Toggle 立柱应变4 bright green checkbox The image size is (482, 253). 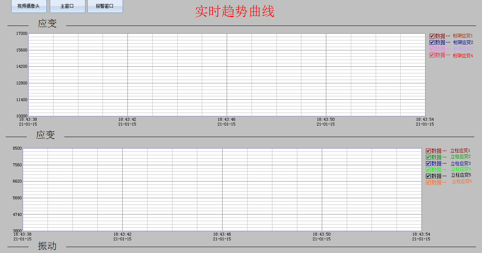pos(428,170)
